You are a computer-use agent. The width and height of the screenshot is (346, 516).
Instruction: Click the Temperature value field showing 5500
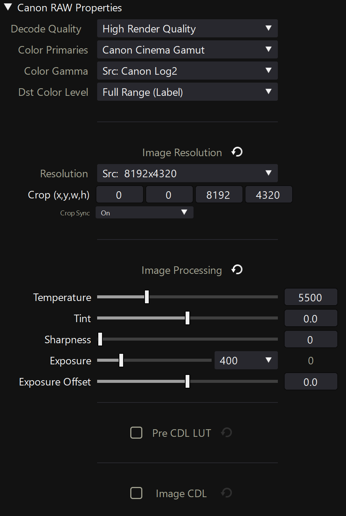tap(311, 297)
